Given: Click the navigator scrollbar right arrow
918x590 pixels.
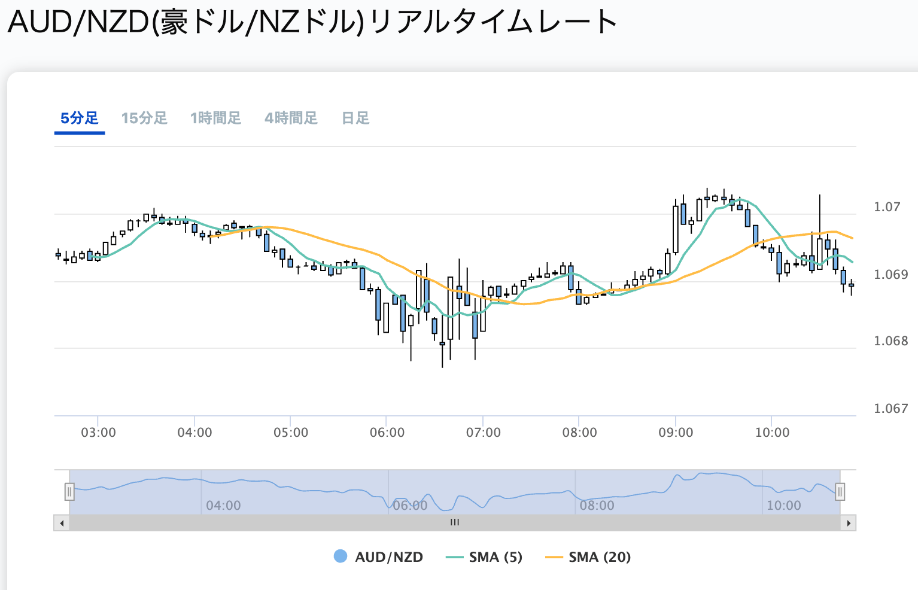Looking at the screenshot, I should (848, 523).
